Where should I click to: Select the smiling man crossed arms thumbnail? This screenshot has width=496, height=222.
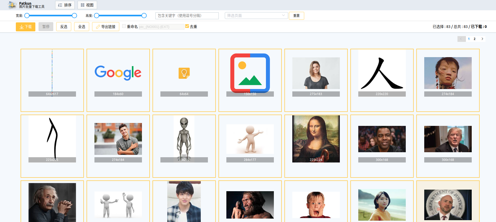coord(118,139)
